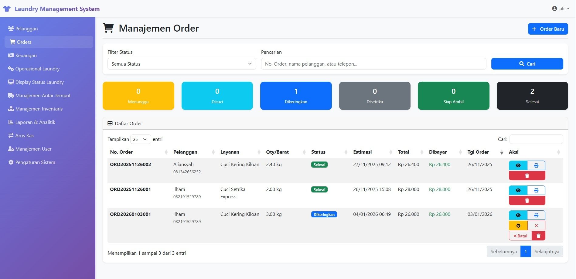Create a new order with Order Baru

(548, 29)
